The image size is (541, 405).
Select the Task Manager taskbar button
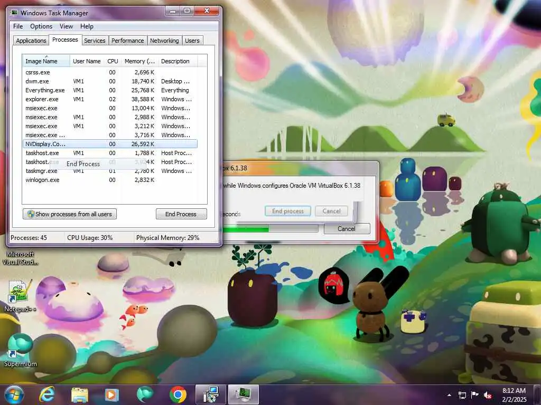coord(244,394)
